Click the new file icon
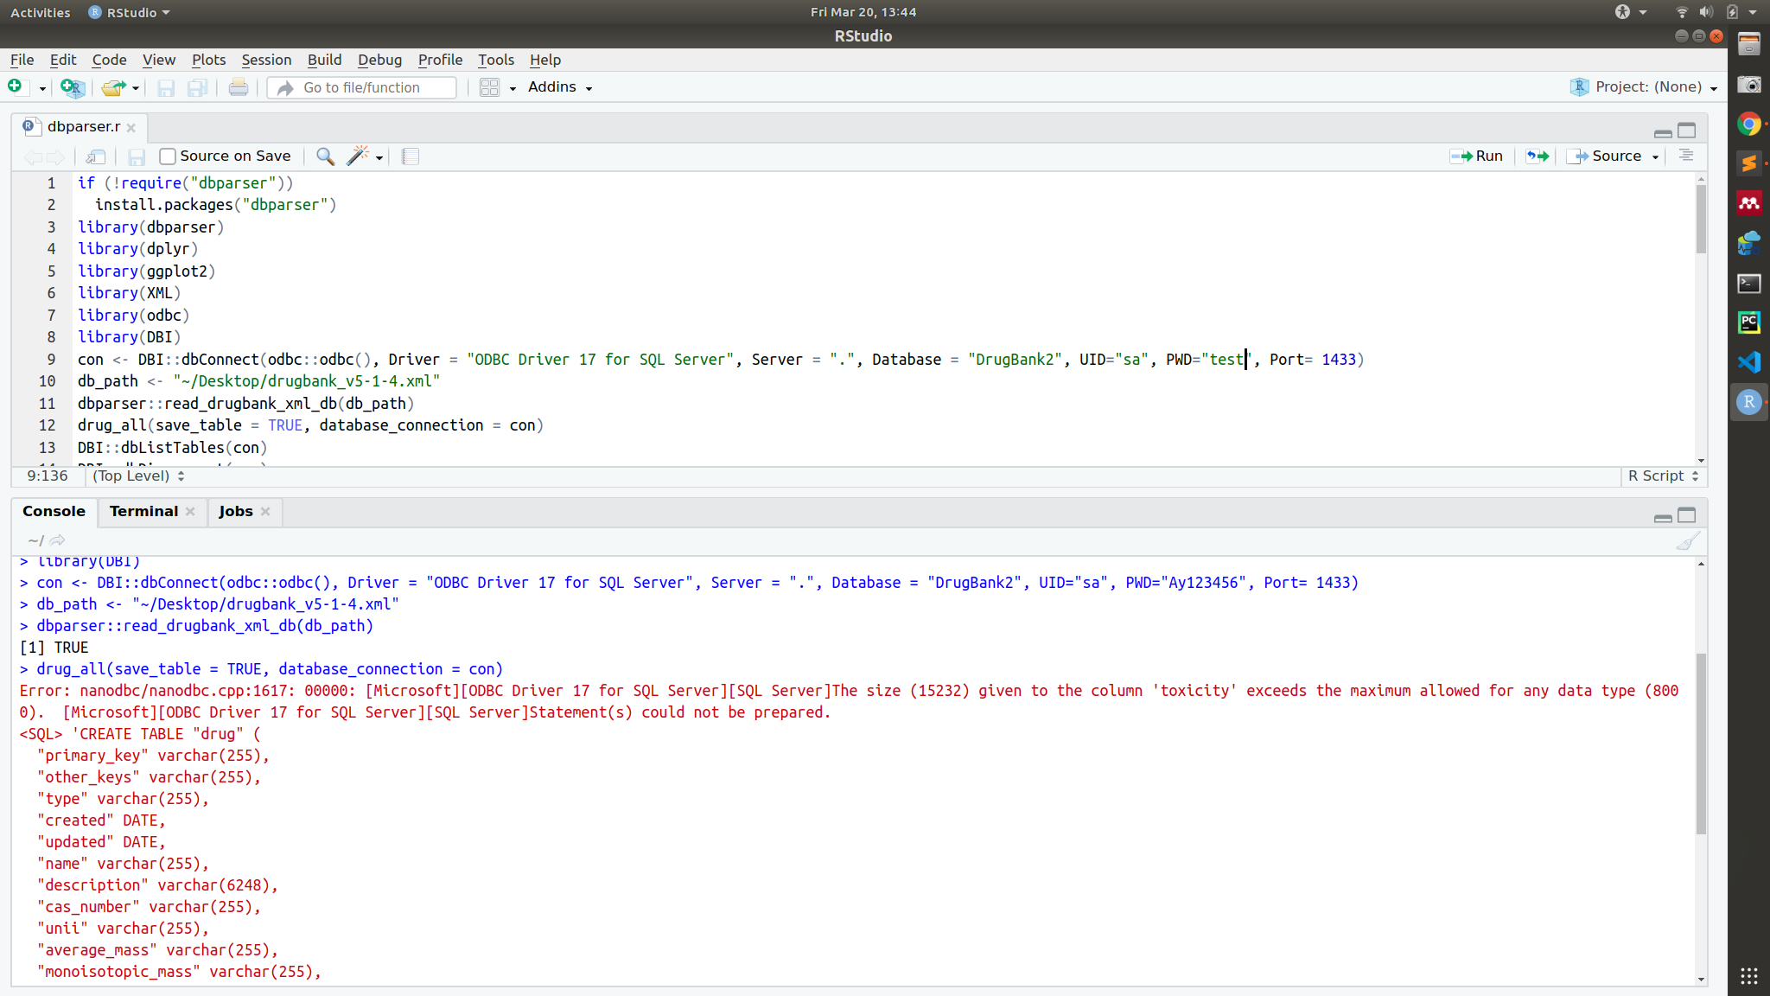The width and height of the screenshot is (1770, 996). (x=15, y=86)
